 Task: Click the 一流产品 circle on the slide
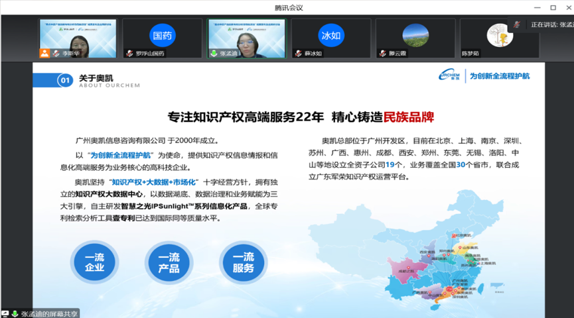[169, 262]
